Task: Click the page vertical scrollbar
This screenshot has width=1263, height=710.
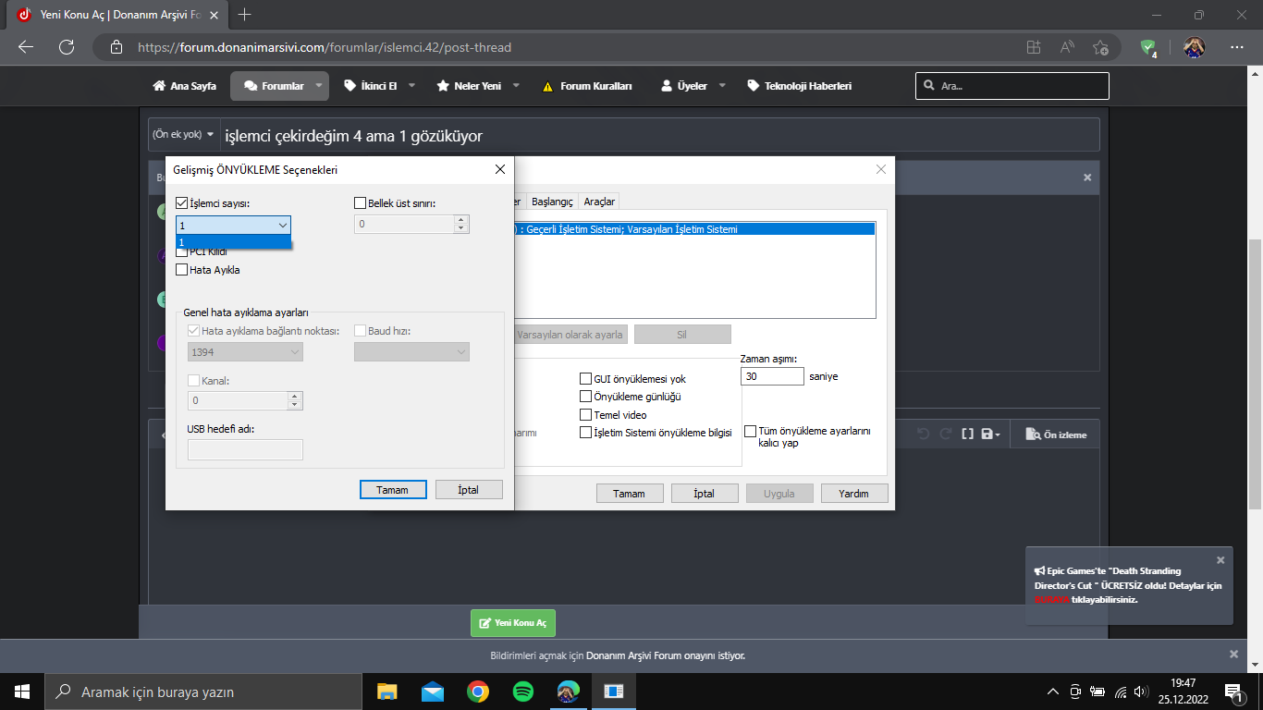Action: coord(1255,373)
